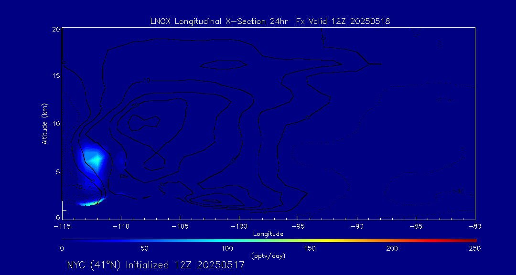Click the -115 longitude tick label
This screenshot has height=275, width=516.
coord(62,226)
